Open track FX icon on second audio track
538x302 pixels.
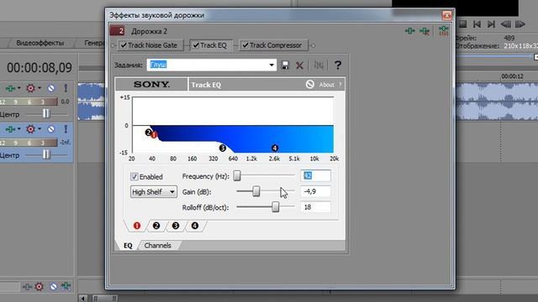coord(10,129)
